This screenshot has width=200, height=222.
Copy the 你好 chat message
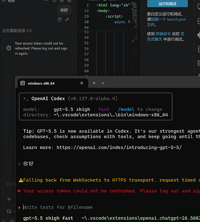[x=59, y=20]
